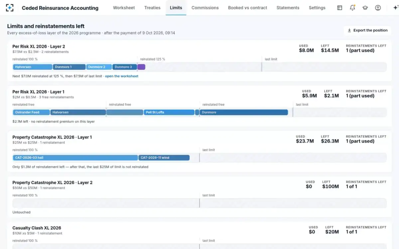Viewport: 399px width, 249px height.
Task: Open the learning graduation cap icon
Action: [x=365, y=8]
